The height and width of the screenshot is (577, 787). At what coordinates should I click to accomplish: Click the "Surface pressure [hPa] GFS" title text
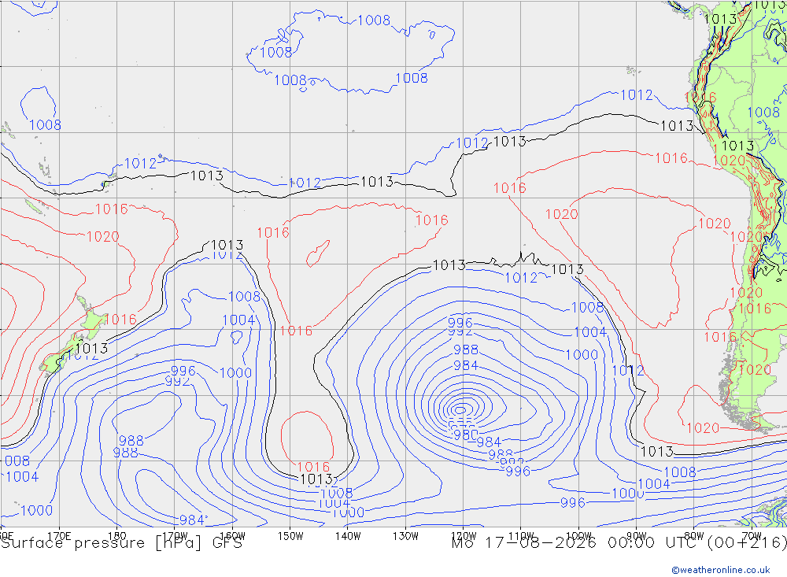121,543
